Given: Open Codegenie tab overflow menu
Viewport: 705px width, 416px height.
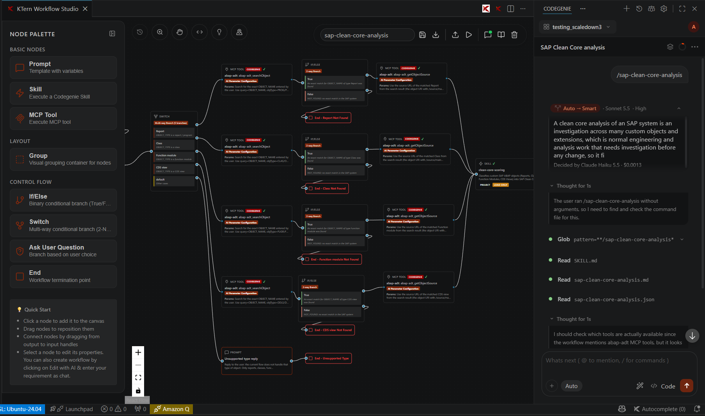Looking at the screenshot, I should (x=583, y=9).
